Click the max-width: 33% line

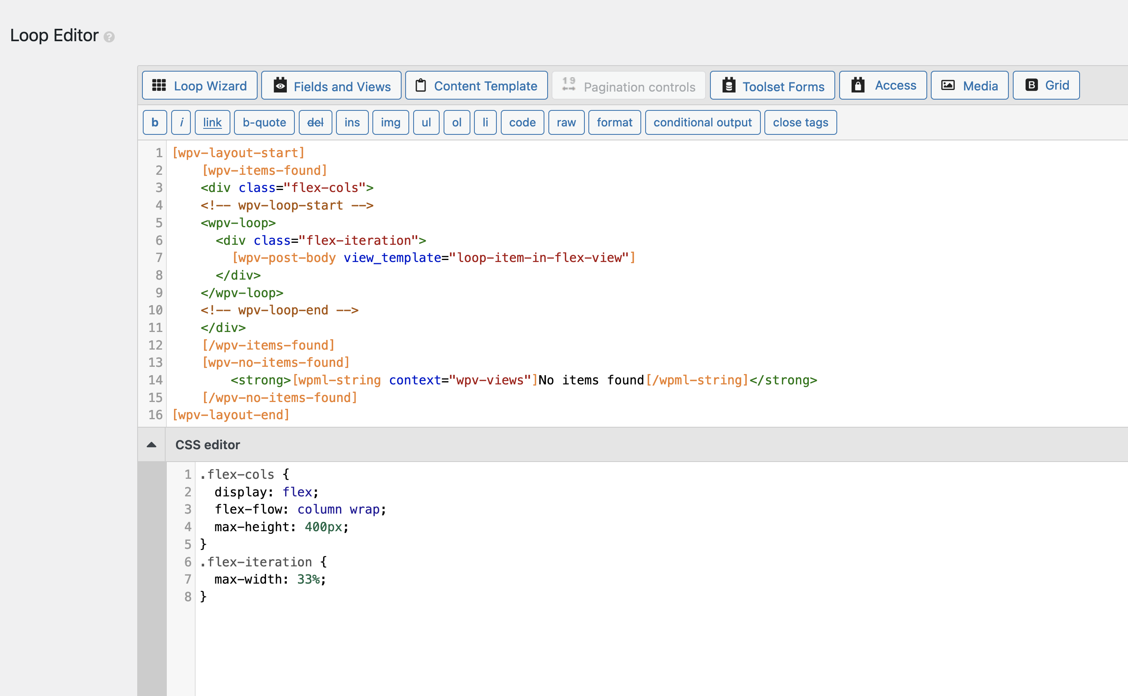tap(270, 580)
